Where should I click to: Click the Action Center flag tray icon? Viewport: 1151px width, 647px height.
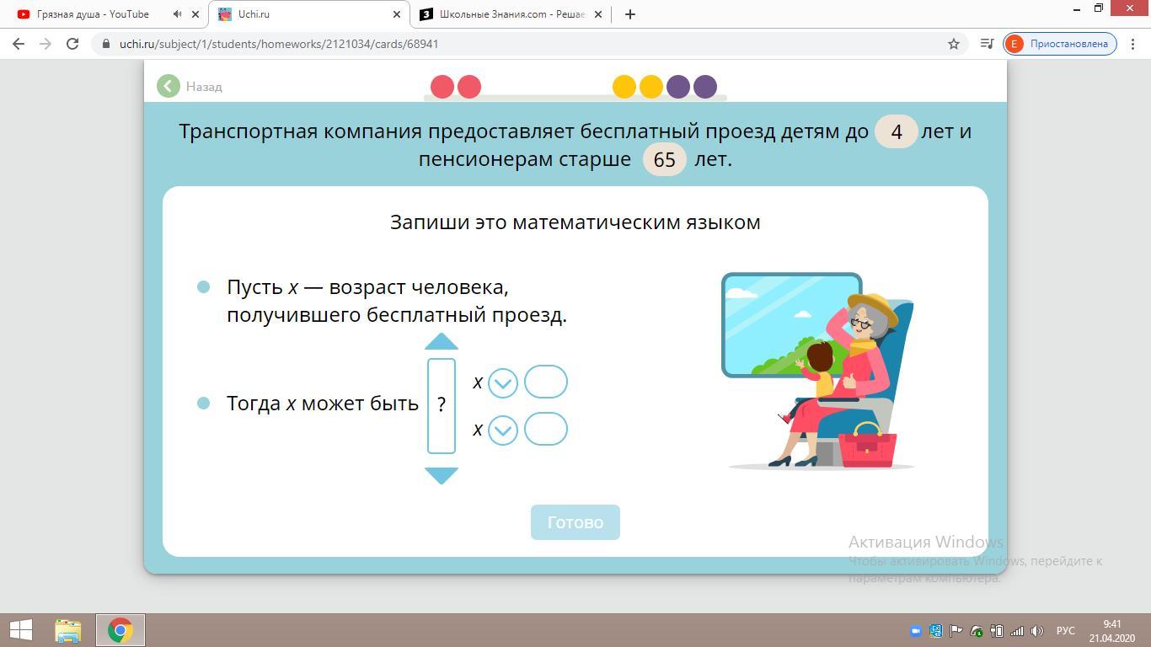[956, 631]
